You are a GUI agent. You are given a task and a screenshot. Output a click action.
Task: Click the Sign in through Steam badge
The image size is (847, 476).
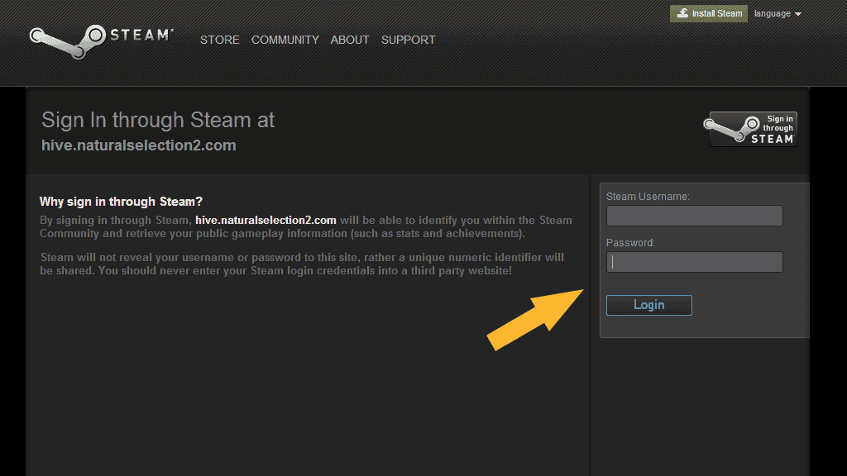click(750, 129)
